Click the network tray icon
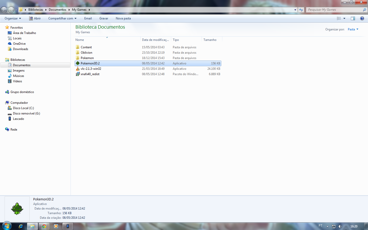 point(334,226)
